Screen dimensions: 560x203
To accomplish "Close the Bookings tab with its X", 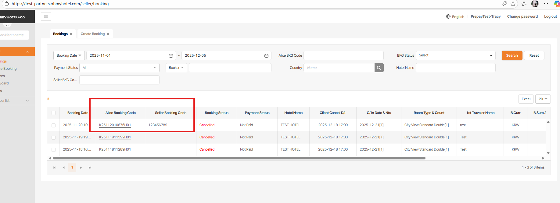I will 71,34.
